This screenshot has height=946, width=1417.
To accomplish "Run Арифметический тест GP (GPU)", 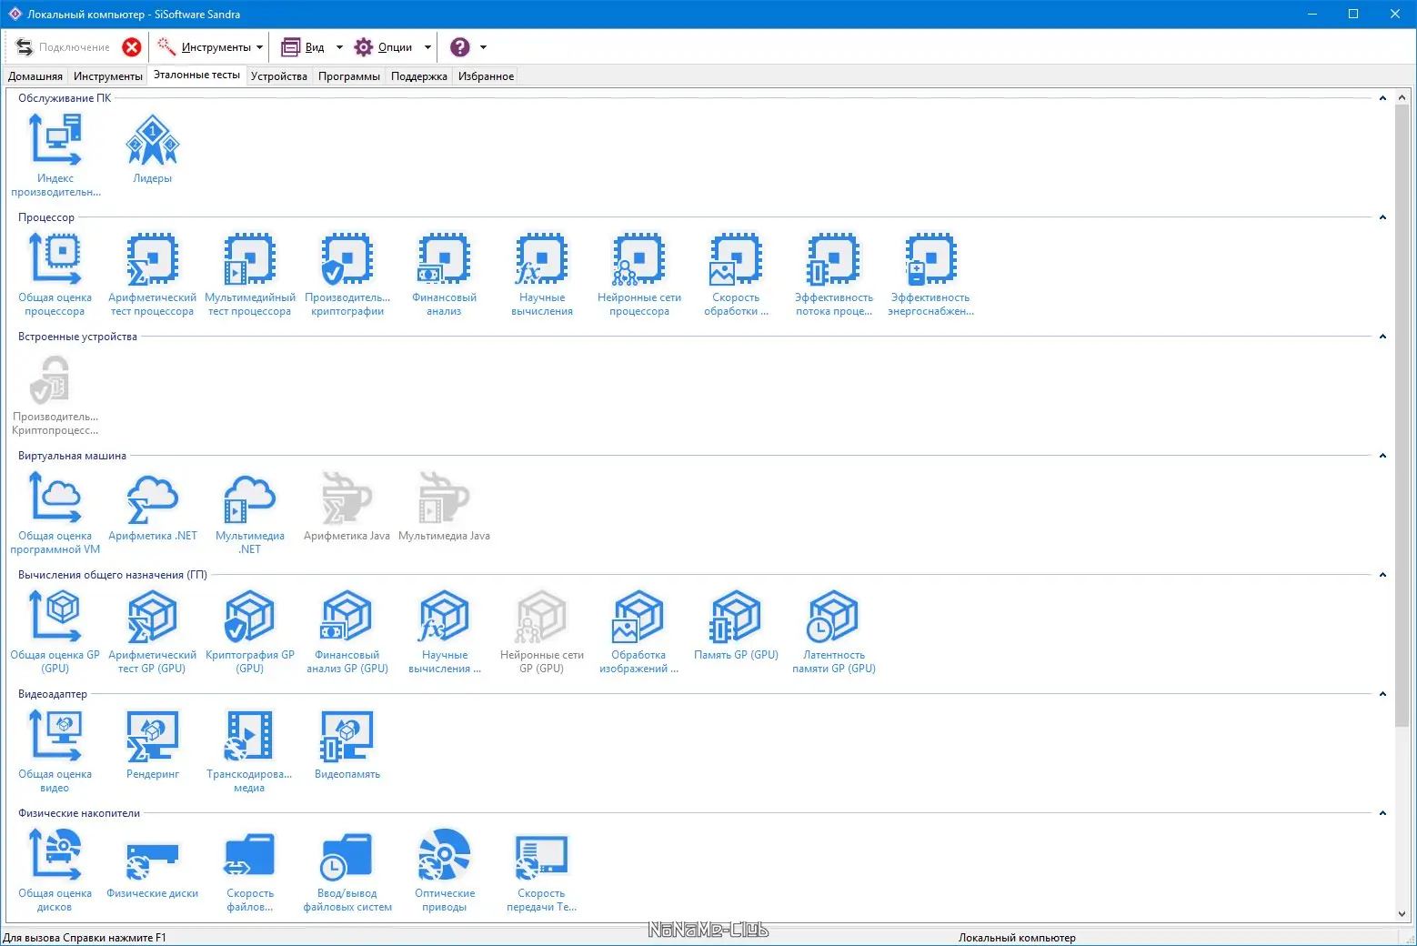I will pyautogui.click(x=153, y=631).
